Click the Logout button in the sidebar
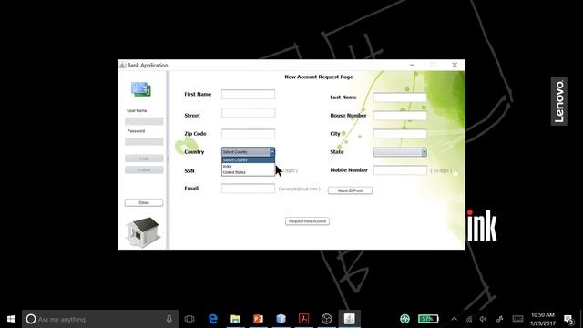The height and width of the screenshot is (328, 583). (144, 170)
